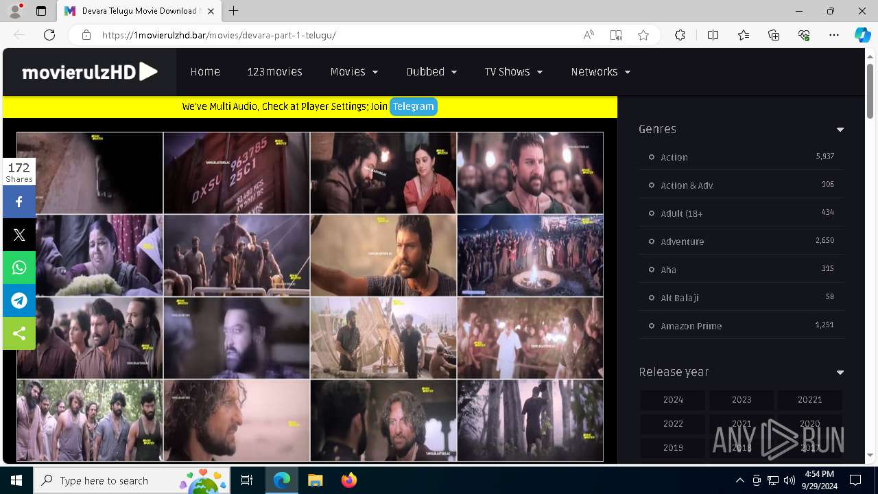Click the browser address bar URL
The width and height of the screenshot is (878, 494).
(219, 35)
